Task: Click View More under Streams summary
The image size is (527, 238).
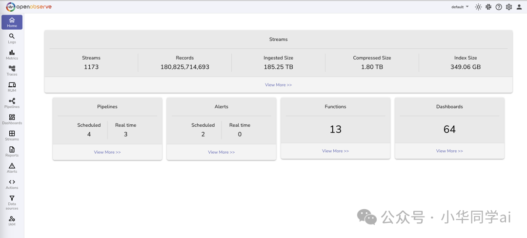Action: [278, 85]
